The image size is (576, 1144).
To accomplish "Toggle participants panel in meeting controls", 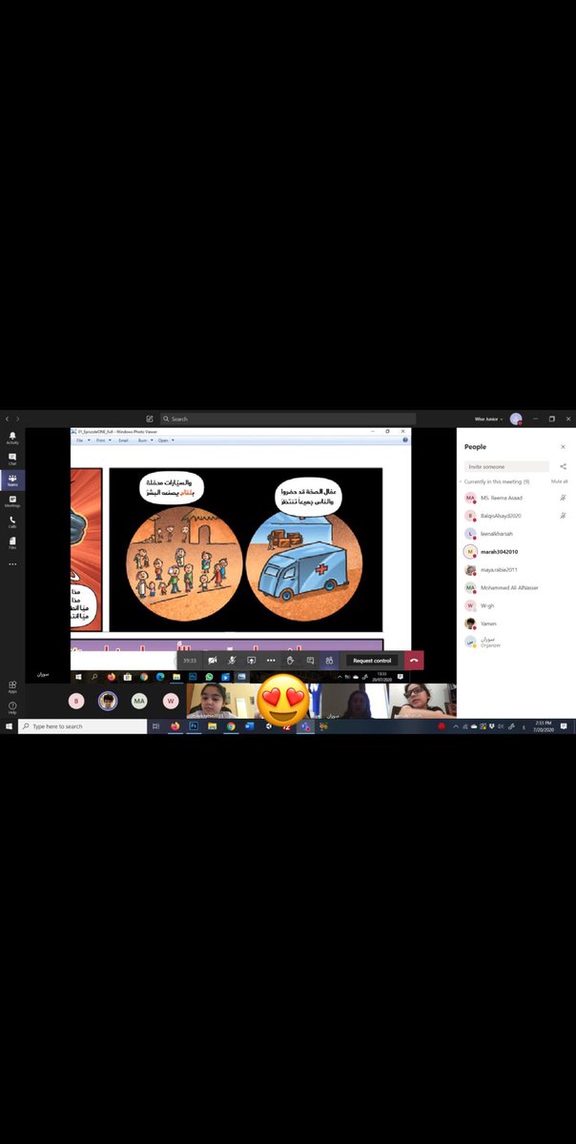I will pyautogui.click(x=329, y=660).
